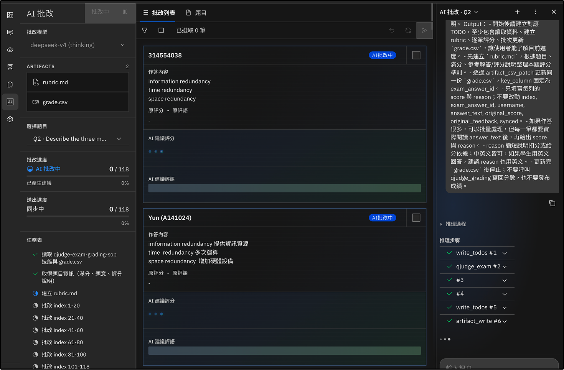The image size is (564, 370).
Task: Expand the #3 reasoning step
Action: coord(477,280)
